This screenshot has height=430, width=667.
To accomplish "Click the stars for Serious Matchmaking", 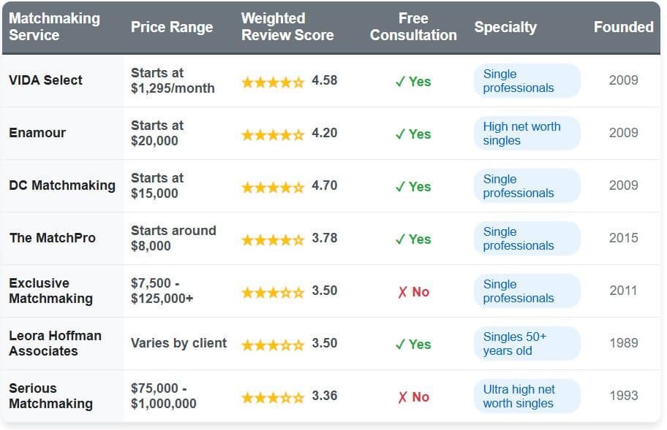I will (273, 397).
